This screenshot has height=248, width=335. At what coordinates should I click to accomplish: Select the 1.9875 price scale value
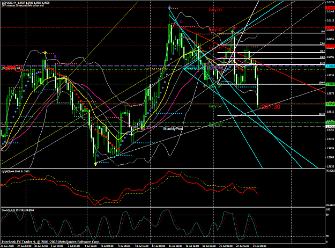tap(330, 93)
